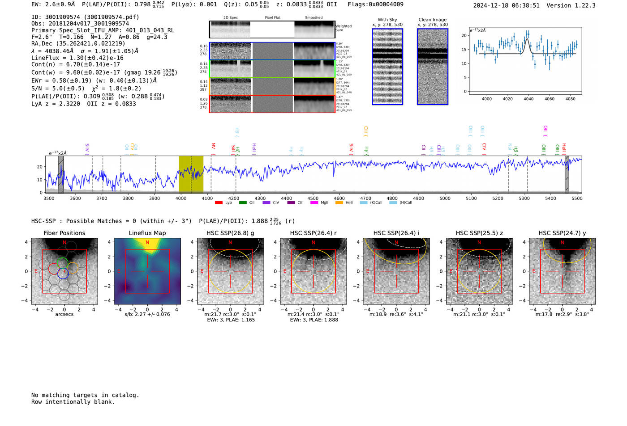Click the gray hatched band near 5460 Å
This screenshot has width=627, height=426.
pos(567,174)
